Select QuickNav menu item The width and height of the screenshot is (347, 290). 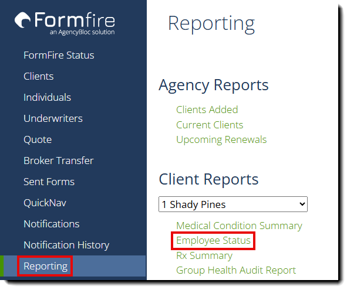(x=45, y=203)
